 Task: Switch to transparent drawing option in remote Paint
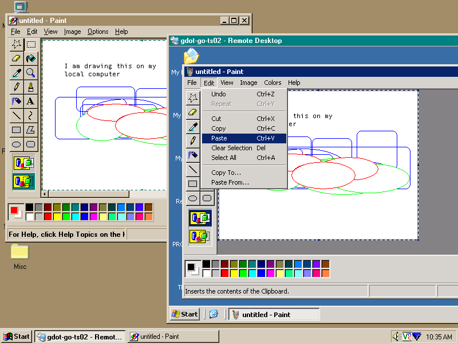point(200,235)
